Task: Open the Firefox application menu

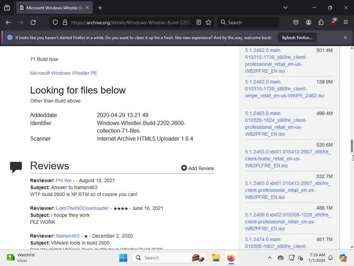Action: [x=346, y=22]
